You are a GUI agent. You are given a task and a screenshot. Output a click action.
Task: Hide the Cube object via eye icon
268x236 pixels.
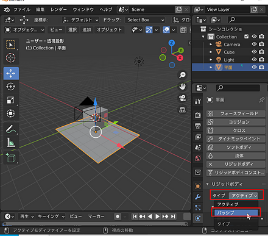point(254,52)
